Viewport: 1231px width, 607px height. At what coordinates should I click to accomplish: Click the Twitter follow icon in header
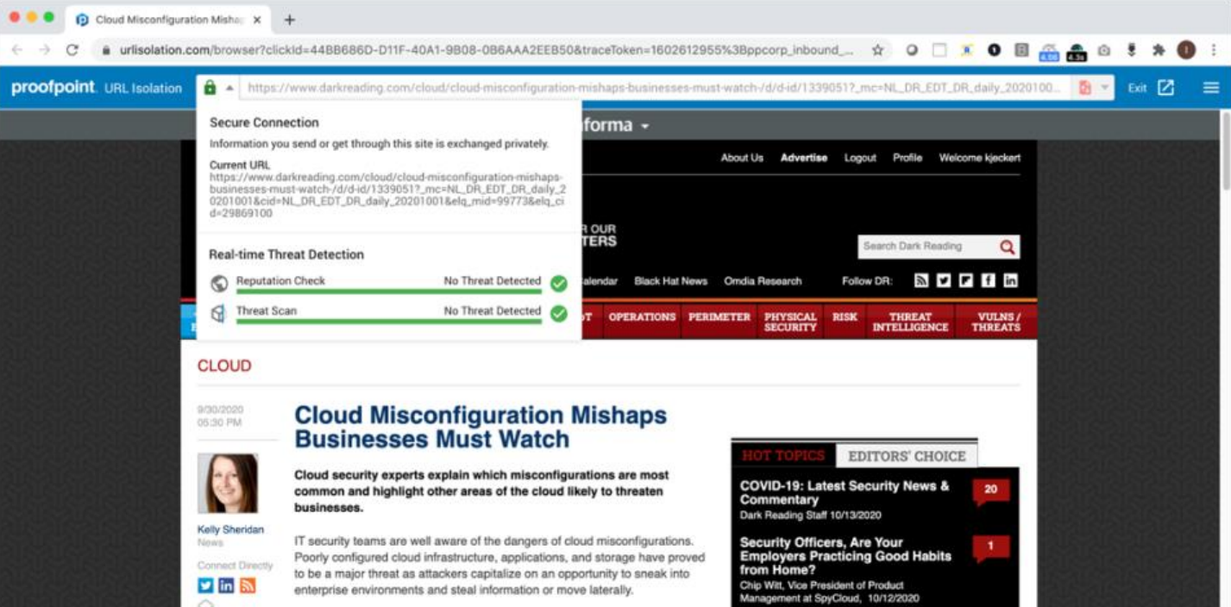point(944,280)
